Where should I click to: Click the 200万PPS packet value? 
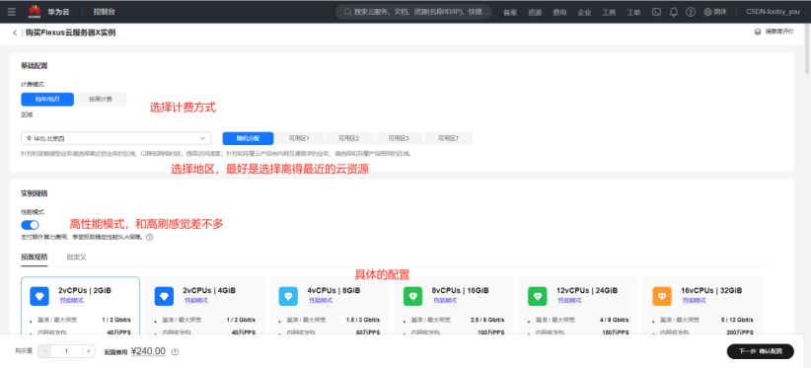click(741, 332)
